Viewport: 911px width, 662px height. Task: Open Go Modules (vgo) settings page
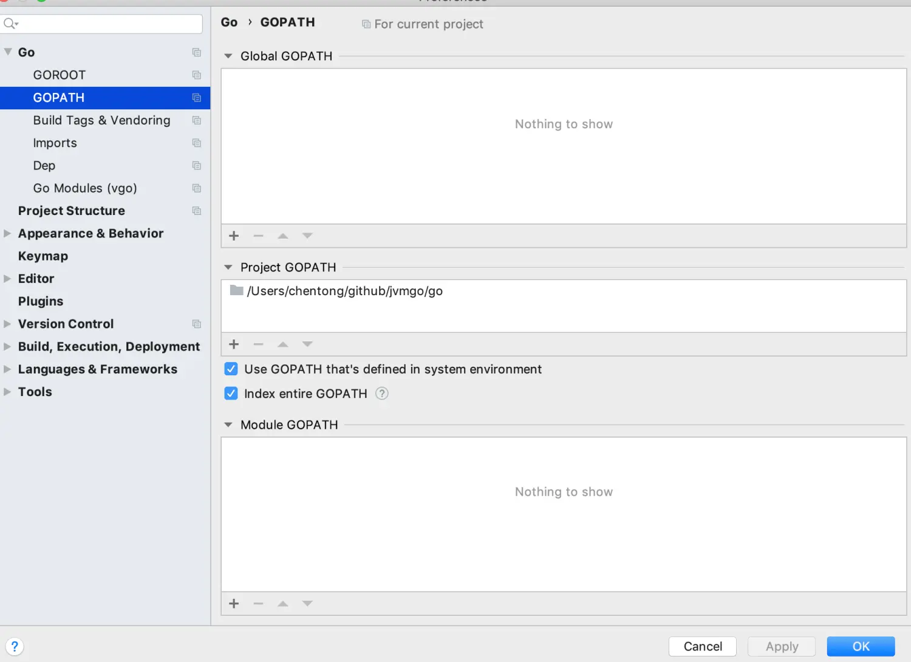pyautogui.click(x=85, y=188)
